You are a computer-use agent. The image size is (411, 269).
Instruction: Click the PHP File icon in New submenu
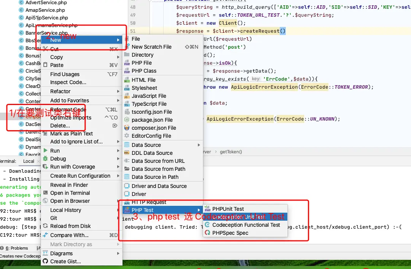tap(127, 63)
